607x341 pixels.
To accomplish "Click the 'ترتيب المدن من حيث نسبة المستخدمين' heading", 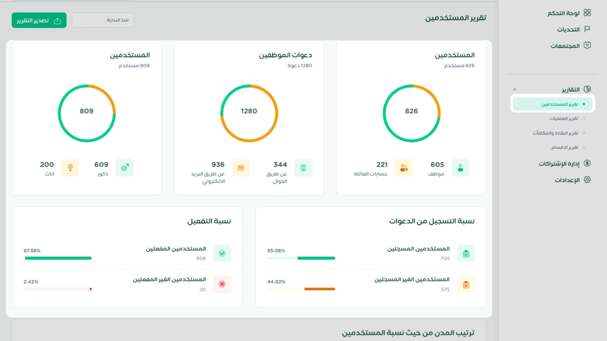I will point(408,333).
